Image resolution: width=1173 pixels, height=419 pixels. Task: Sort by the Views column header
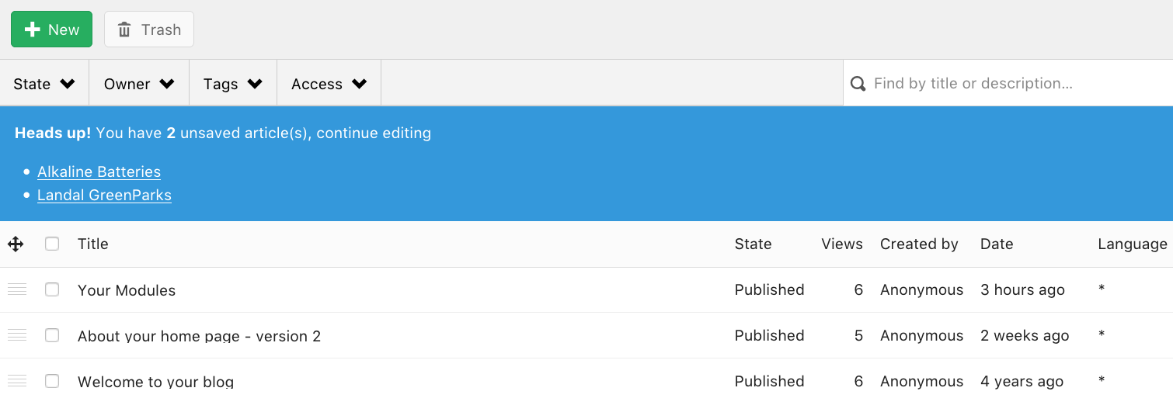pyautogui.click(x=841, y=244)
